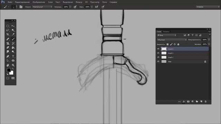221x124 pixels.
Task: Open the tool preset picker arrow
Action: [9, 7]
